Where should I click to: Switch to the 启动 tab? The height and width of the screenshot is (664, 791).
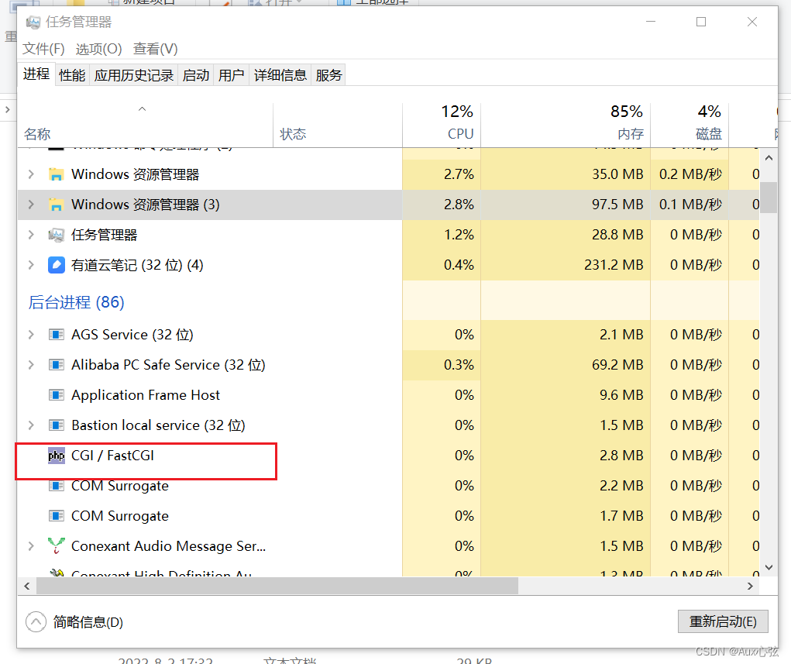196,75
